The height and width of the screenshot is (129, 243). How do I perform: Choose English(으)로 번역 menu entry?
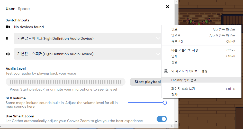pyautogui.click(x=201, y=80)
